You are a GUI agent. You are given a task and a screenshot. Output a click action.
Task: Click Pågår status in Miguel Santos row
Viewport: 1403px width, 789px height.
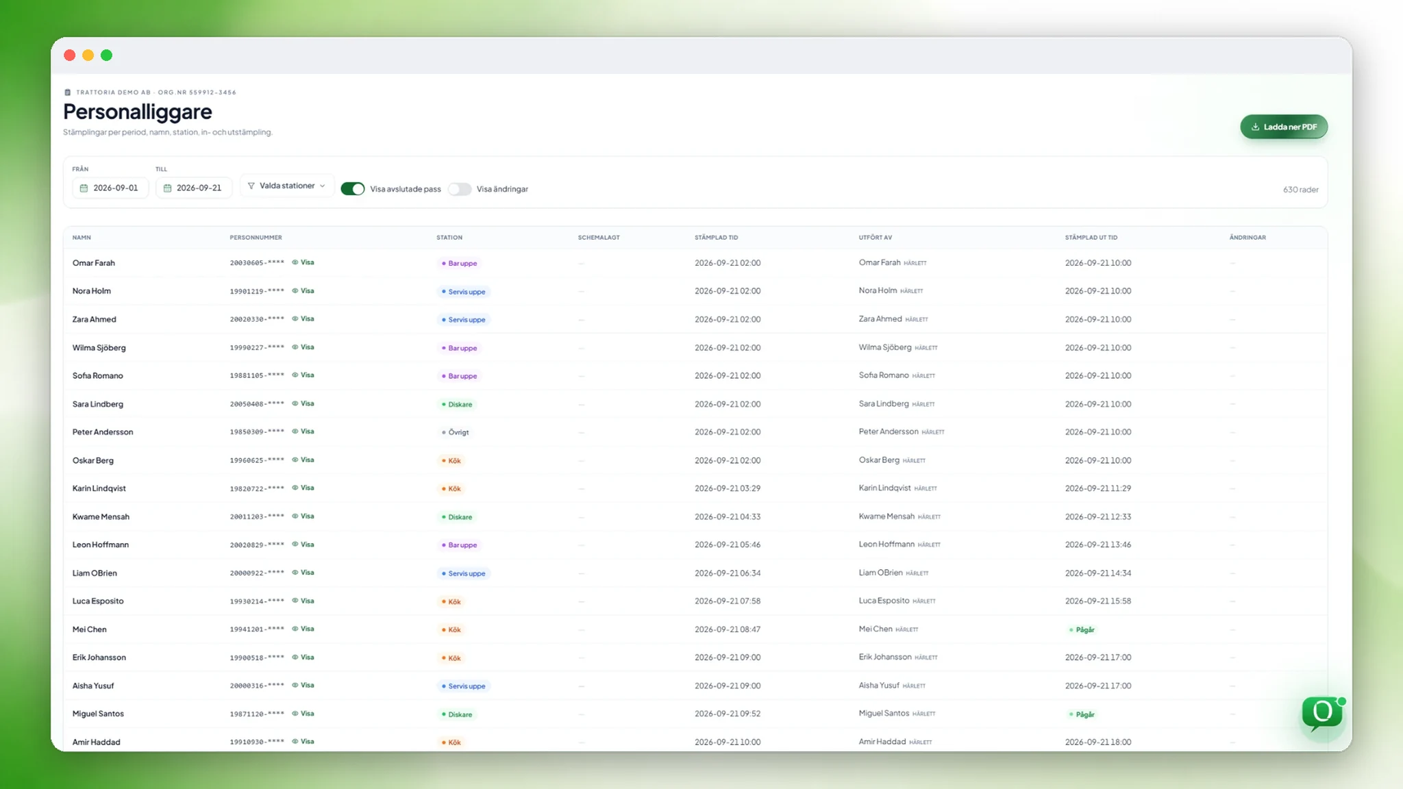click(1082, 714)
